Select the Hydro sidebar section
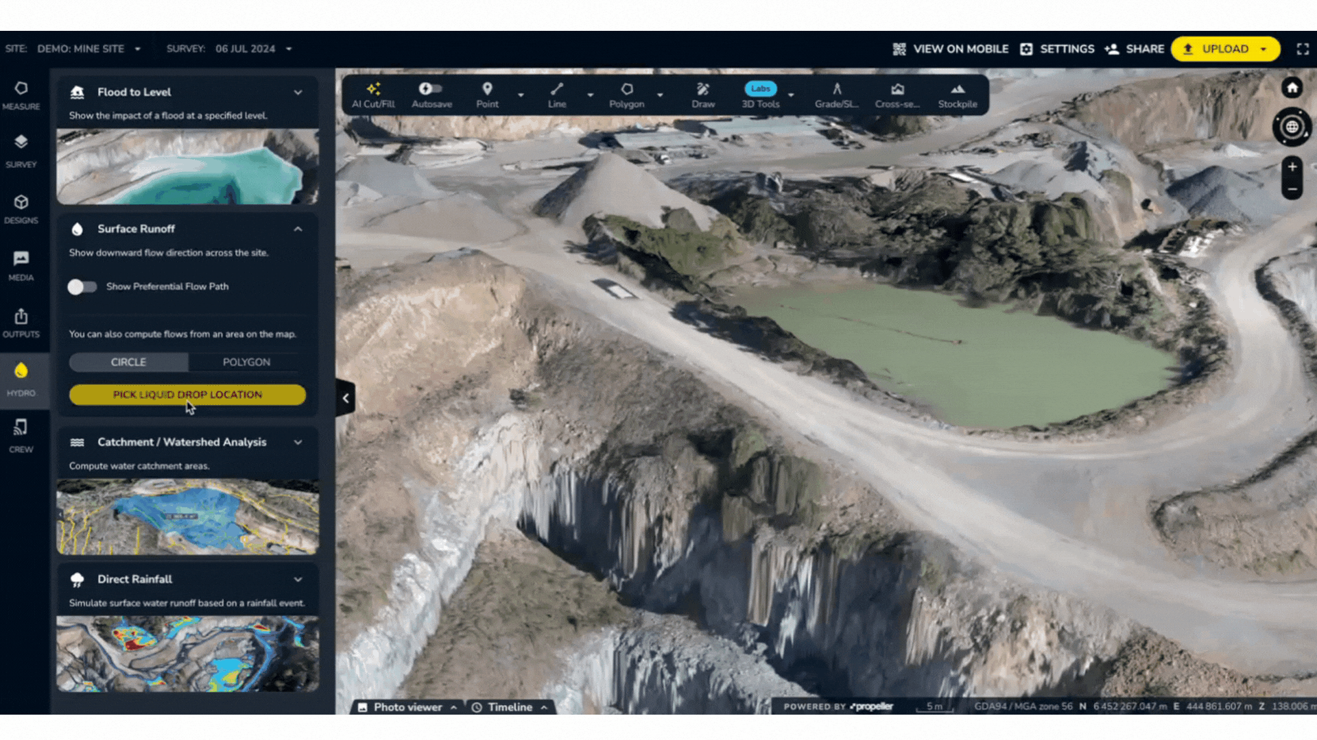Viewport: 1317px width, 740px height. coord(21,380)
